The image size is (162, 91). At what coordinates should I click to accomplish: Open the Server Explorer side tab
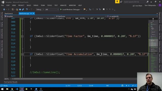(x=2, y=34)
